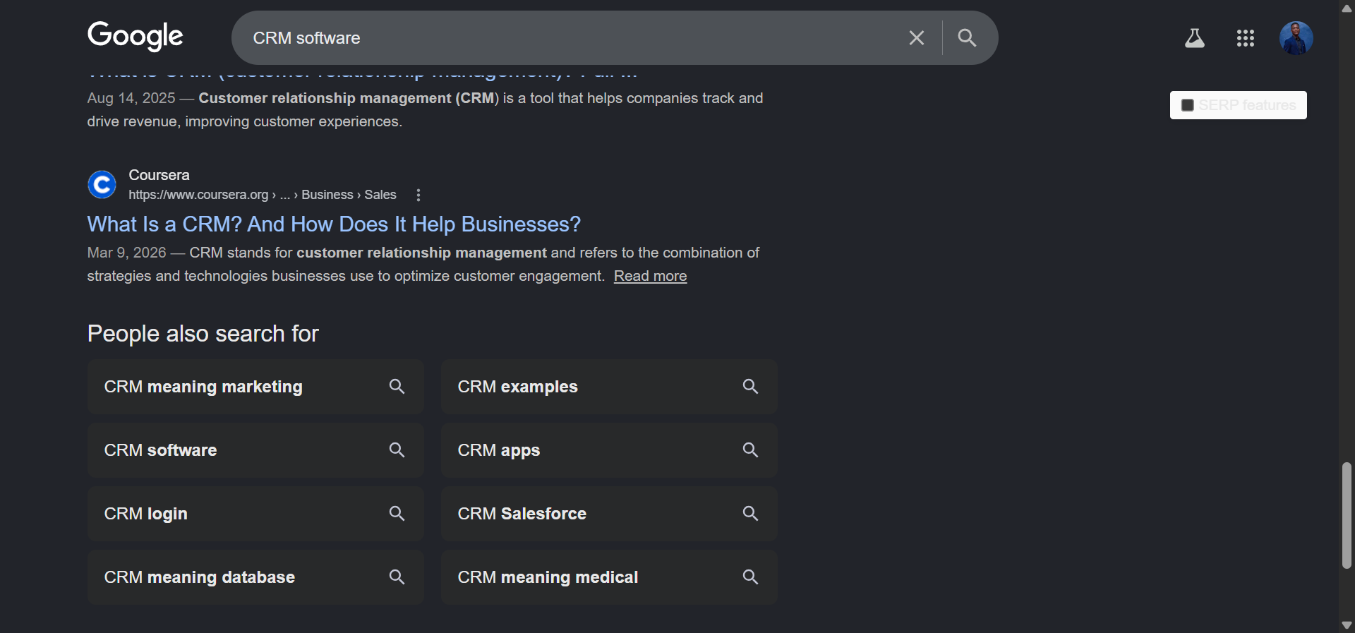Click magnifier icon on CRM meaning marketing
The height and width of the screenshot is (633, 1355).
pos(397,387)
